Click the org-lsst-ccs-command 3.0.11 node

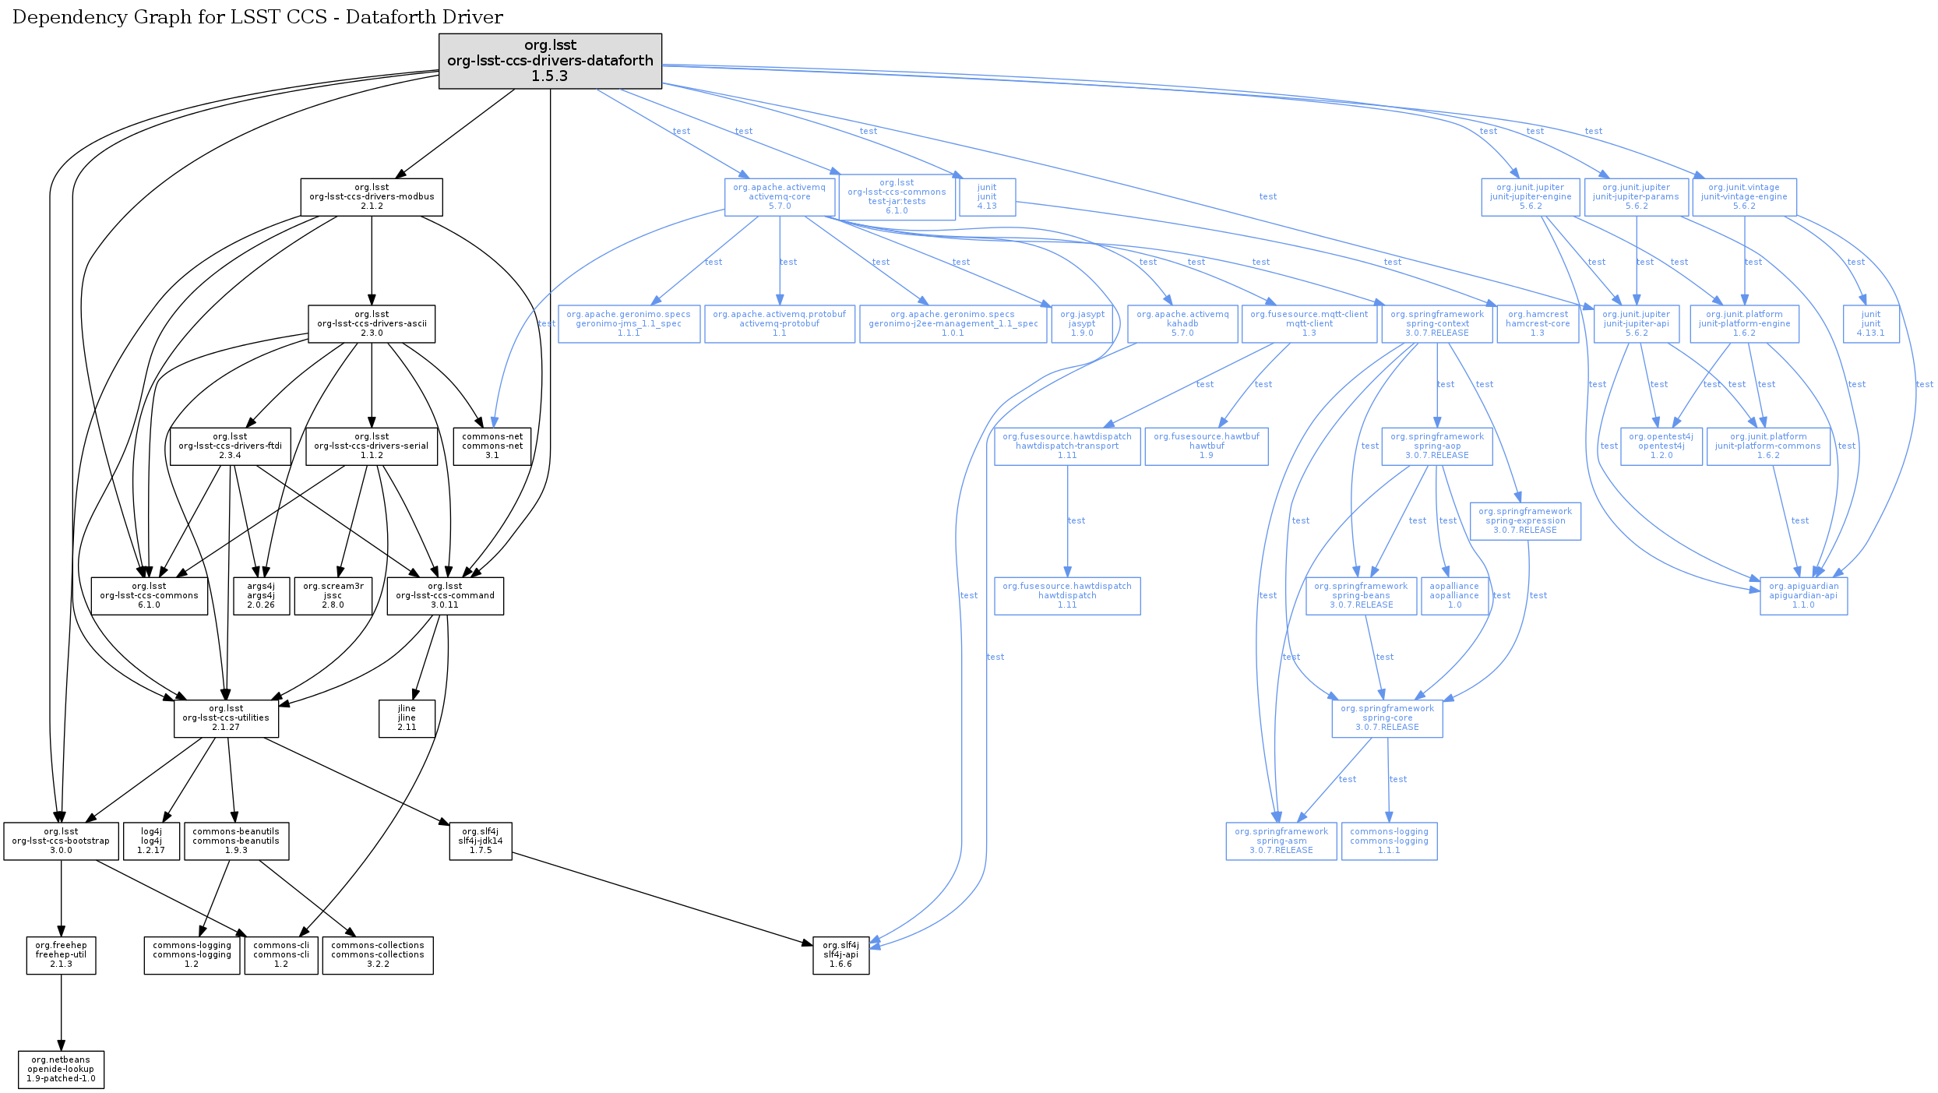pos(445,596)
